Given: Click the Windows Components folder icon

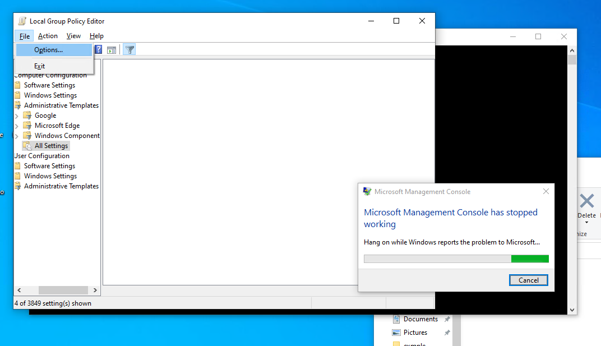Looking at the screenshot, I should (x=27, y=135).
